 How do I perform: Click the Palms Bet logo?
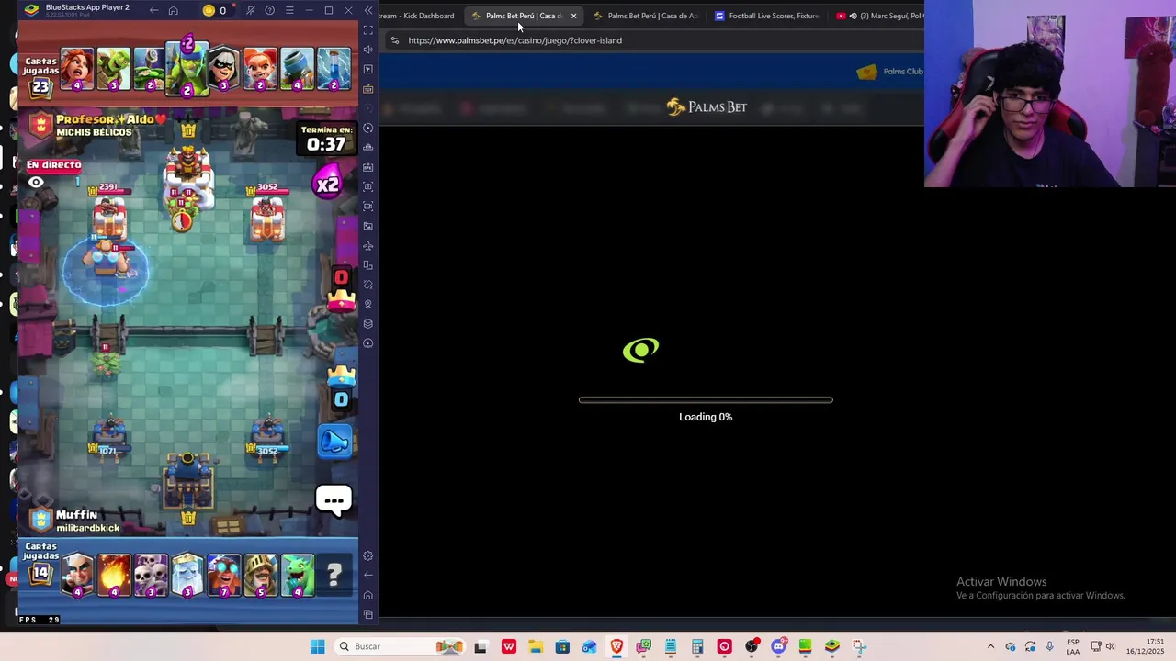(x=707, y=107)
